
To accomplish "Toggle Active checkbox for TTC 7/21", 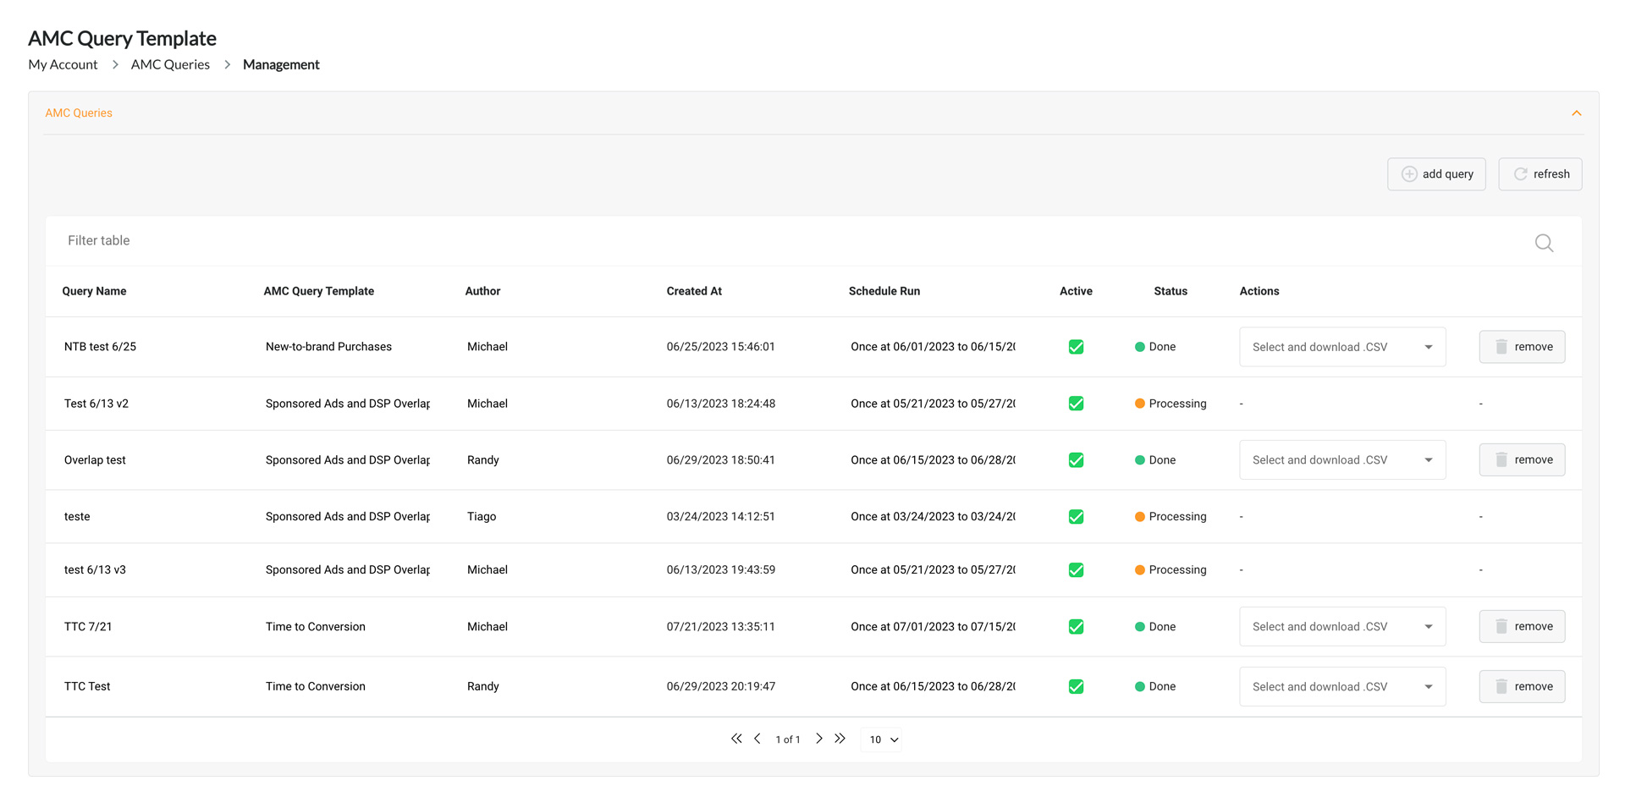I will pyautogui.click(x=1076, y=627).
